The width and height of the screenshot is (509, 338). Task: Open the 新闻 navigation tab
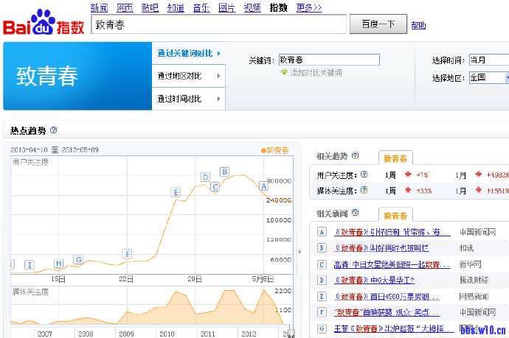[99, 7]
